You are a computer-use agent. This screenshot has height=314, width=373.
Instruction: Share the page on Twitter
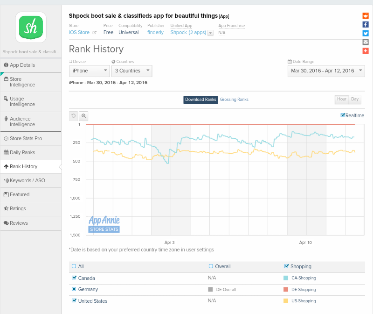tap(366, 33)
